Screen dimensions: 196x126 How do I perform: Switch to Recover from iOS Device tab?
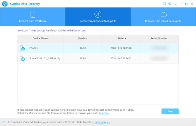point(32,17)
